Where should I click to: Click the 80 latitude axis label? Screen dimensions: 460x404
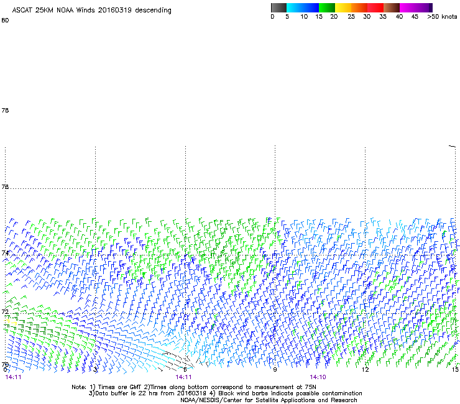[5, 21]
